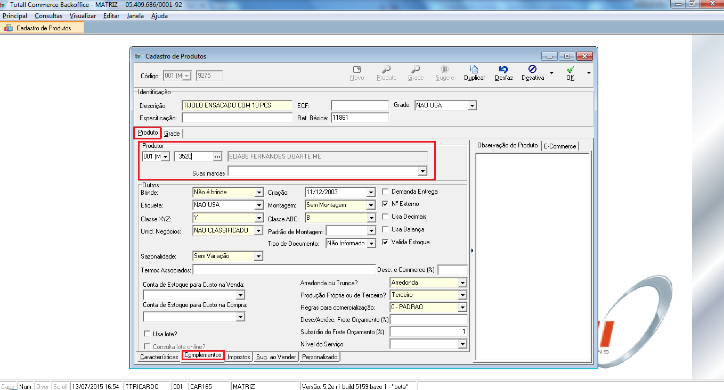Open the Ajuda menu
This screenshot has height=390, width=724.
point(159,16)
